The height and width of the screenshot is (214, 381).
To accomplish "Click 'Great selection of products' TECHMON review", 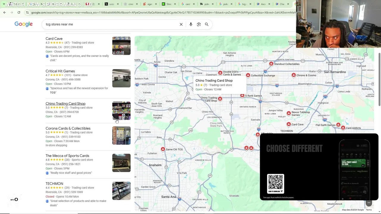I will point(78,203).
